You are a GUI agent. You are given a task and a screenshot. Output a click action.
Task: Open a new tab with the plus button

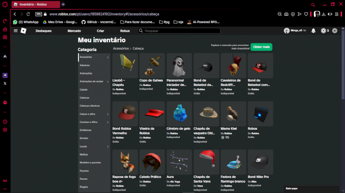63,4
